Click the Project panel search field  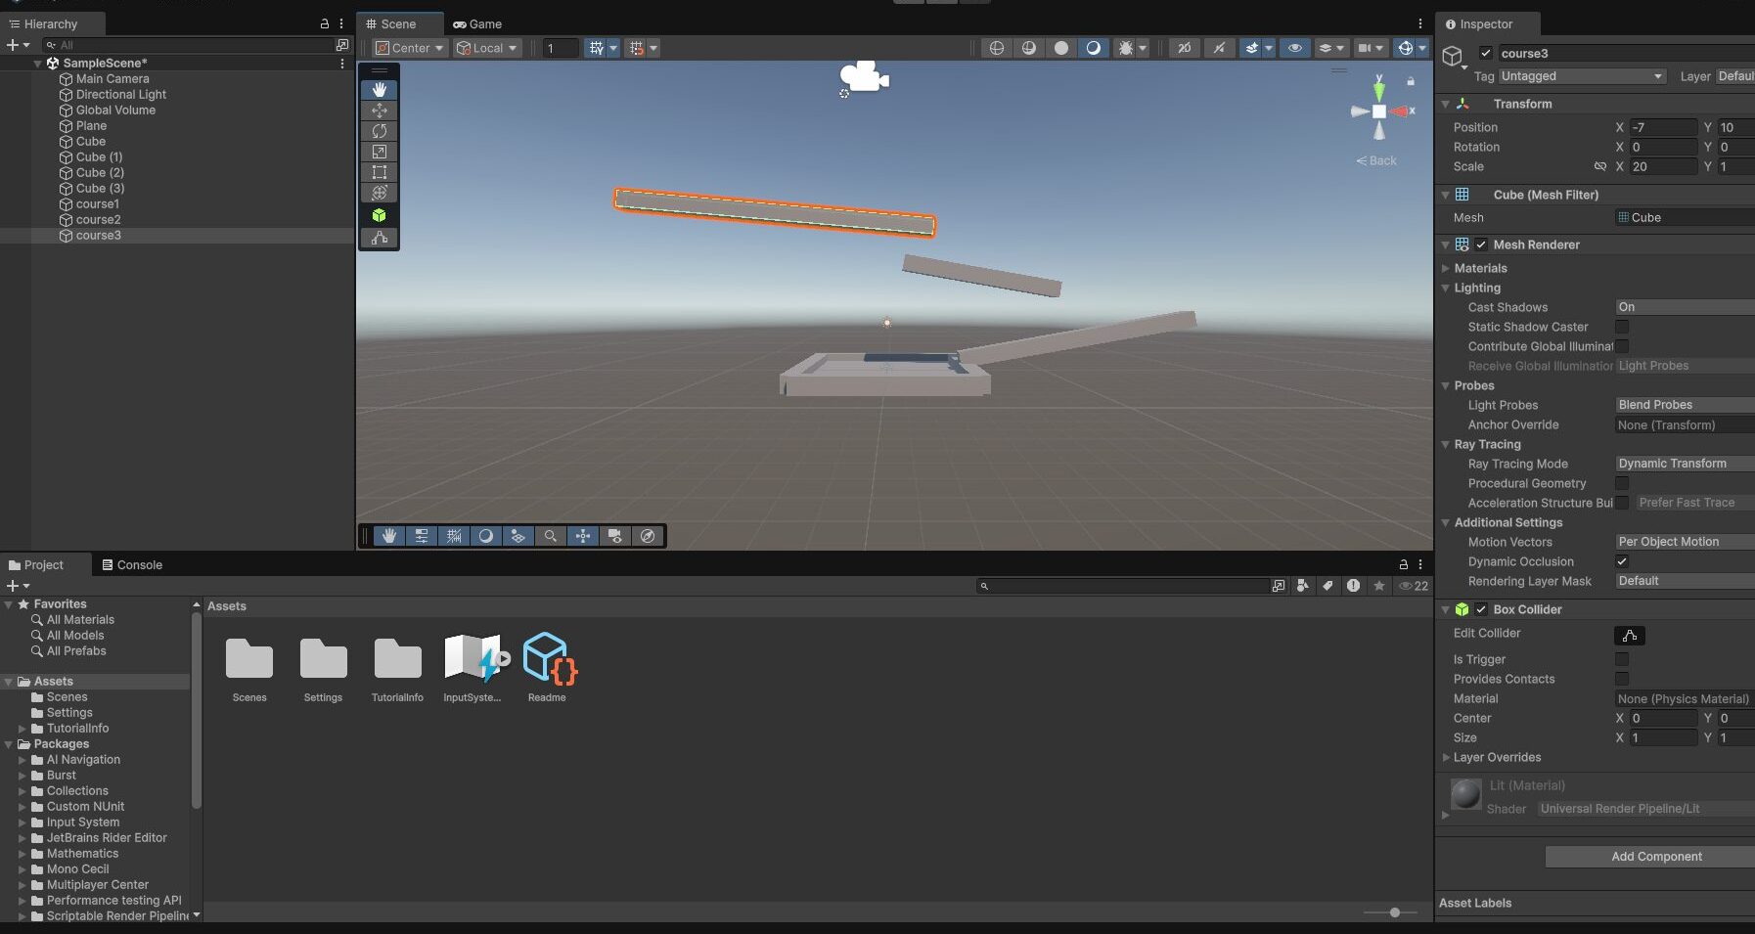[x=1123, y=586]
